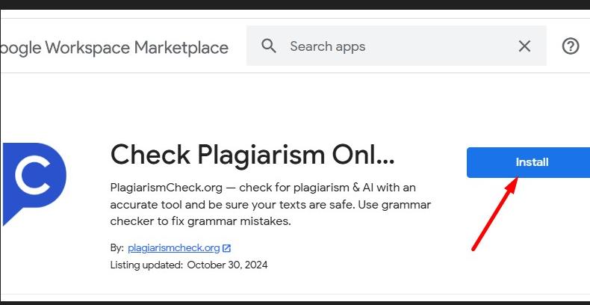This screenshot has width=590, height=305.
Task: Focus the Search apps input field
Action: coord(396,46)
